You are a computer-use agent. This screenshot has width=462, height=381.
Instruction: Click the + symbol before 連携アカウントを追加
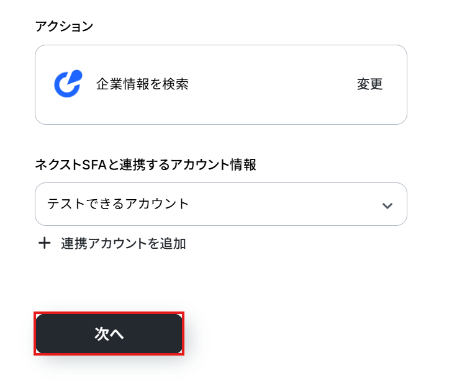tap(44, 243)
